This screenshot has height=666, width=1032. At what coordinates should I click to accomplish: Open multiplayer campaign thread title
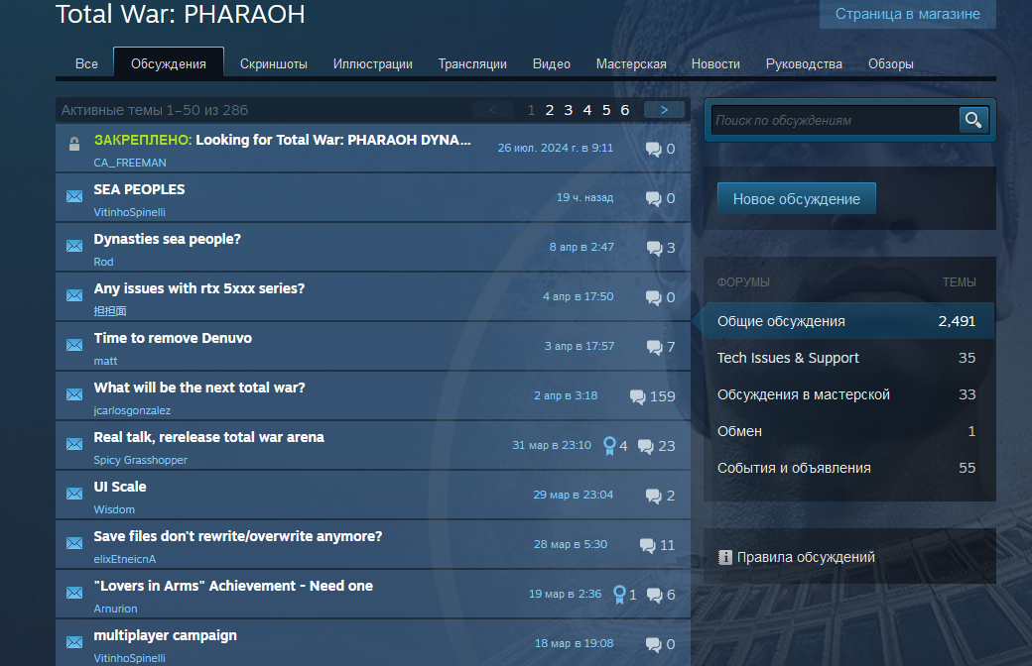point(165,635)
